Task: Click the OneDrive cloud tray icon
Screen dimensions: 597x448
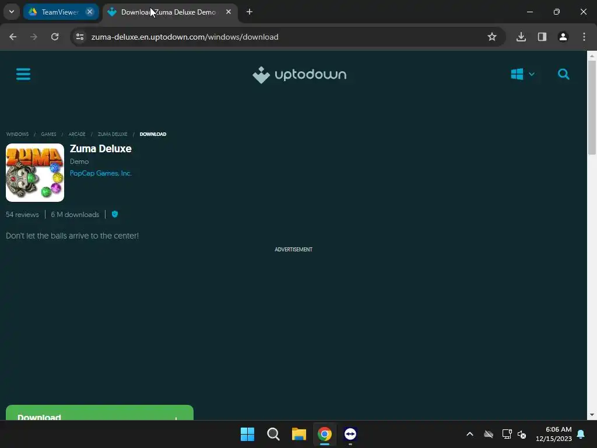Action: point(489,434)
